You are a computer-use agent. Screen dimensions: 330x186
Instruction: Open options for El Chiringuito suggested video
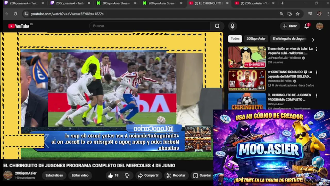click(317, 96)
